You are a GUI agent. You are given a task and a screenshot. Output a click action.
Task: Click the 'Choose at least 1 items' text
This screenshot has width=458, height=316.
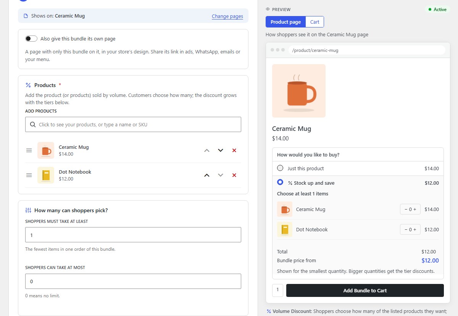[x=303, y=193]
